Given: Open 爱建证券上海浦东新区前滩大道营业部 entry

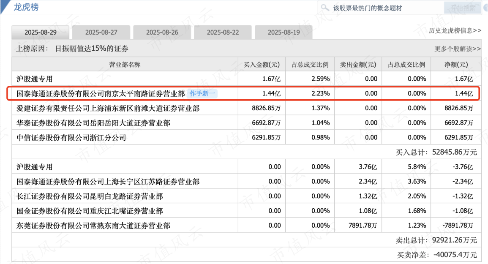Looking at the screenshot, I should (x=108, y=108).
